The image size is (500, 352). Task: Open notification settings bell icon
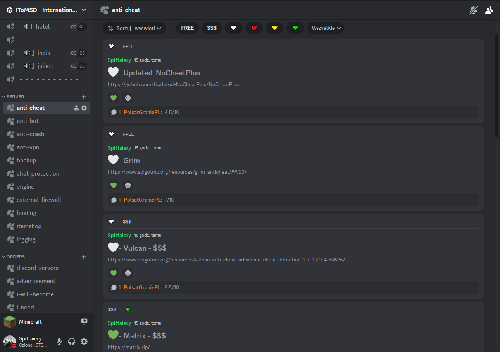click(x=473, y=10)
